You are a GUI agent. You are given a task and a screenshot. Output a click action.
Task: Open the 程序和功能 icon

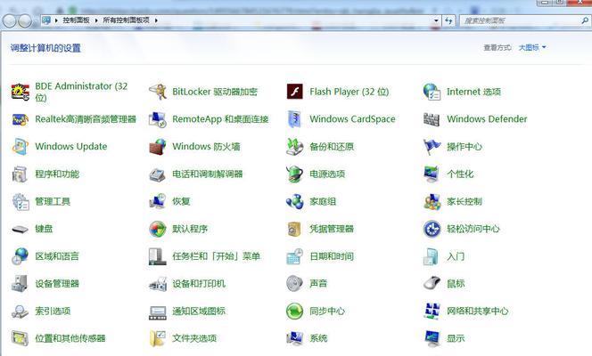[x=20, y=174]
